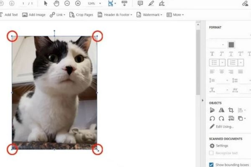This screenshot has height=167, width=251.
Task: Open the Arrange objects dropdown
Action: [x=241, y=119]
